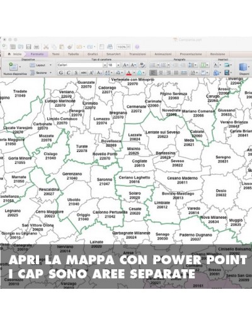This screenshot has width=252, height=326.
Task: Open the align text vertical dropdown
Action: click(204, 73)
